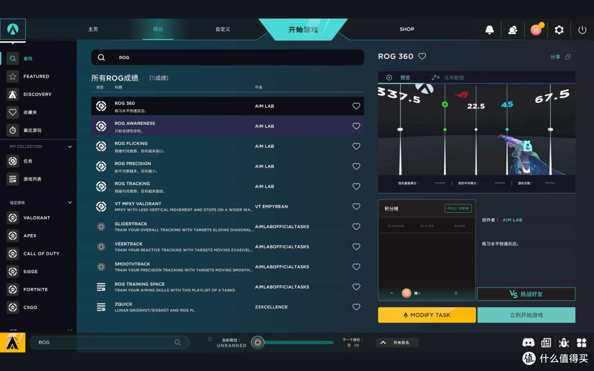Viewport: 594px width, 371px height.
Task: Favorite VT MPXY VALORANT task
Action: pos(356,206)
